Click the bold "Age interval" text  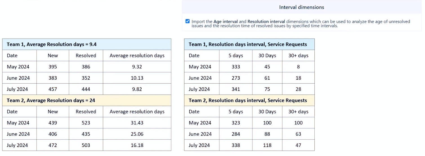226,21
